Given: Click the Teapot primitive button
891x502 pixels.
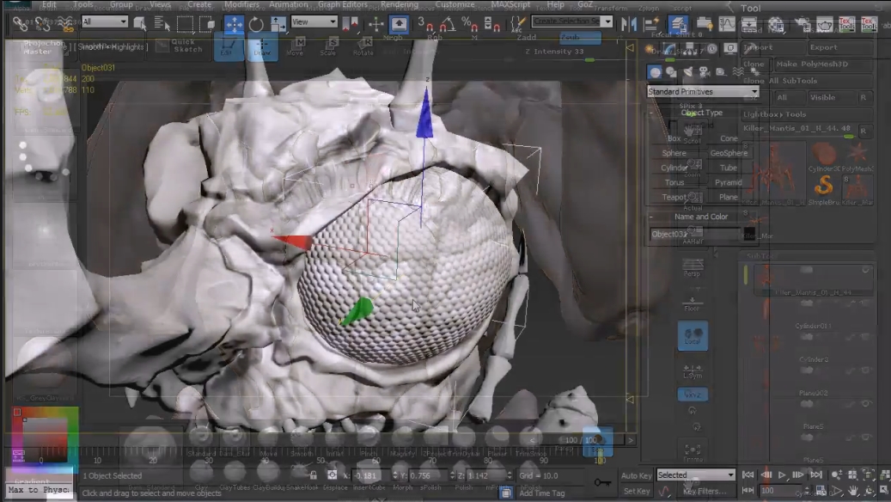Looking at the screenshot, I should click(x=674, y=197).
